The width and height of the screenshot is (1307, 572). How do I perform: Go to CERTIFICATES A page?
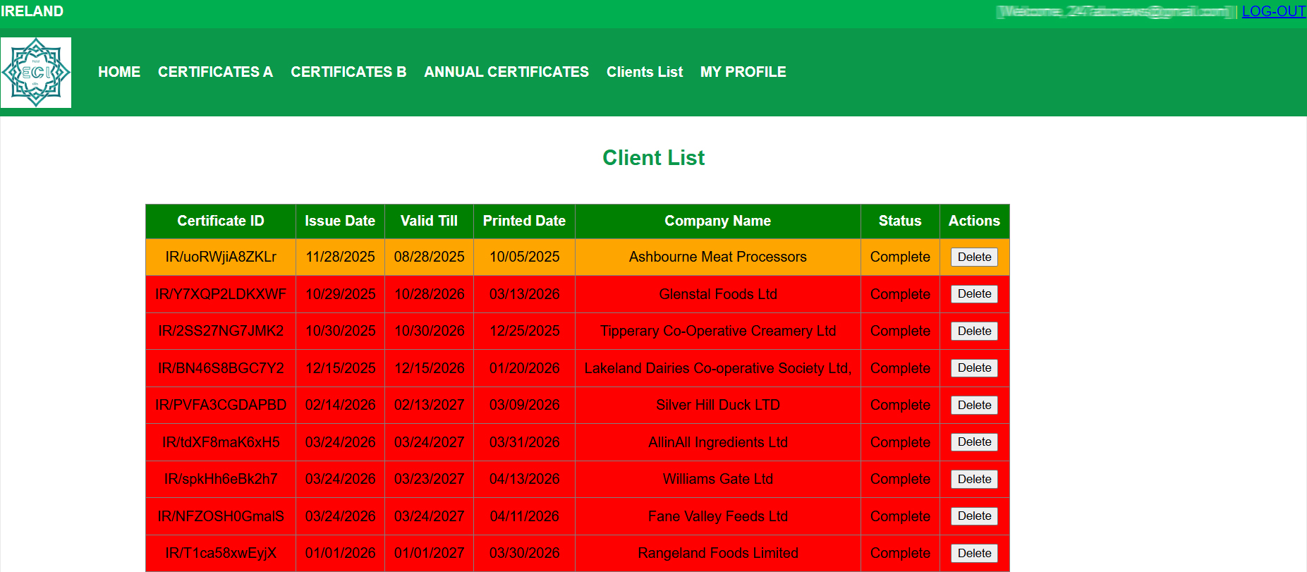215,72
